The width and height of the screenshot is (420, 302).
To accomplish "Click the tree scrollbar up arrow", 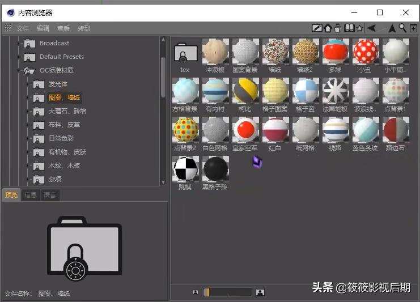I will (x=163, y=40).
